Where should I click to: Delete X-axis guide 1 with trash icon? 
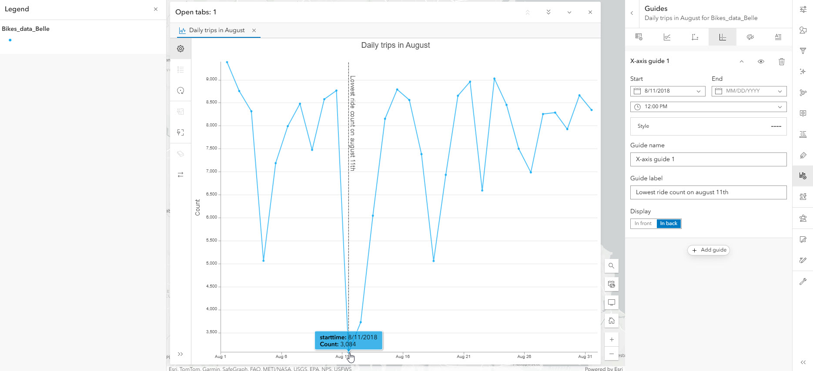pyautogui.click(x=782, y=61)
